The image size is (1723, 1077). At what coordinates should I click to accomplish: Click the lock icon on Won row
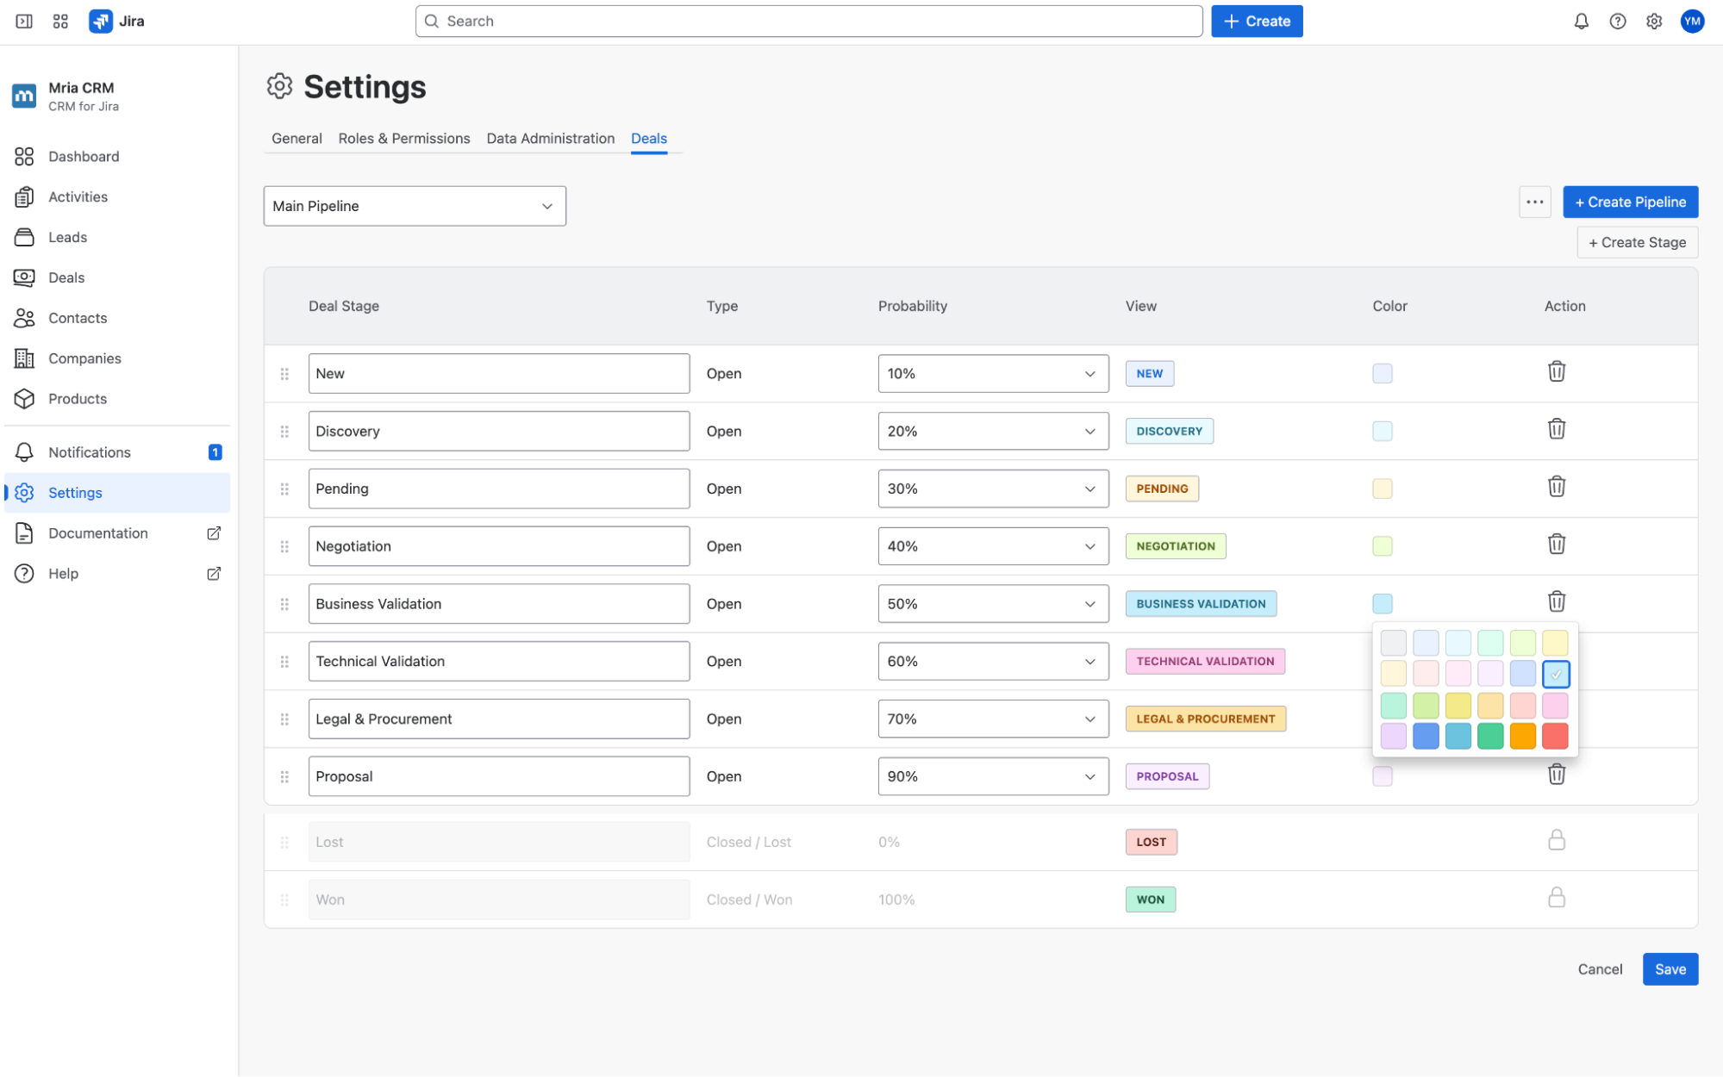click(x=1556, y=898)
